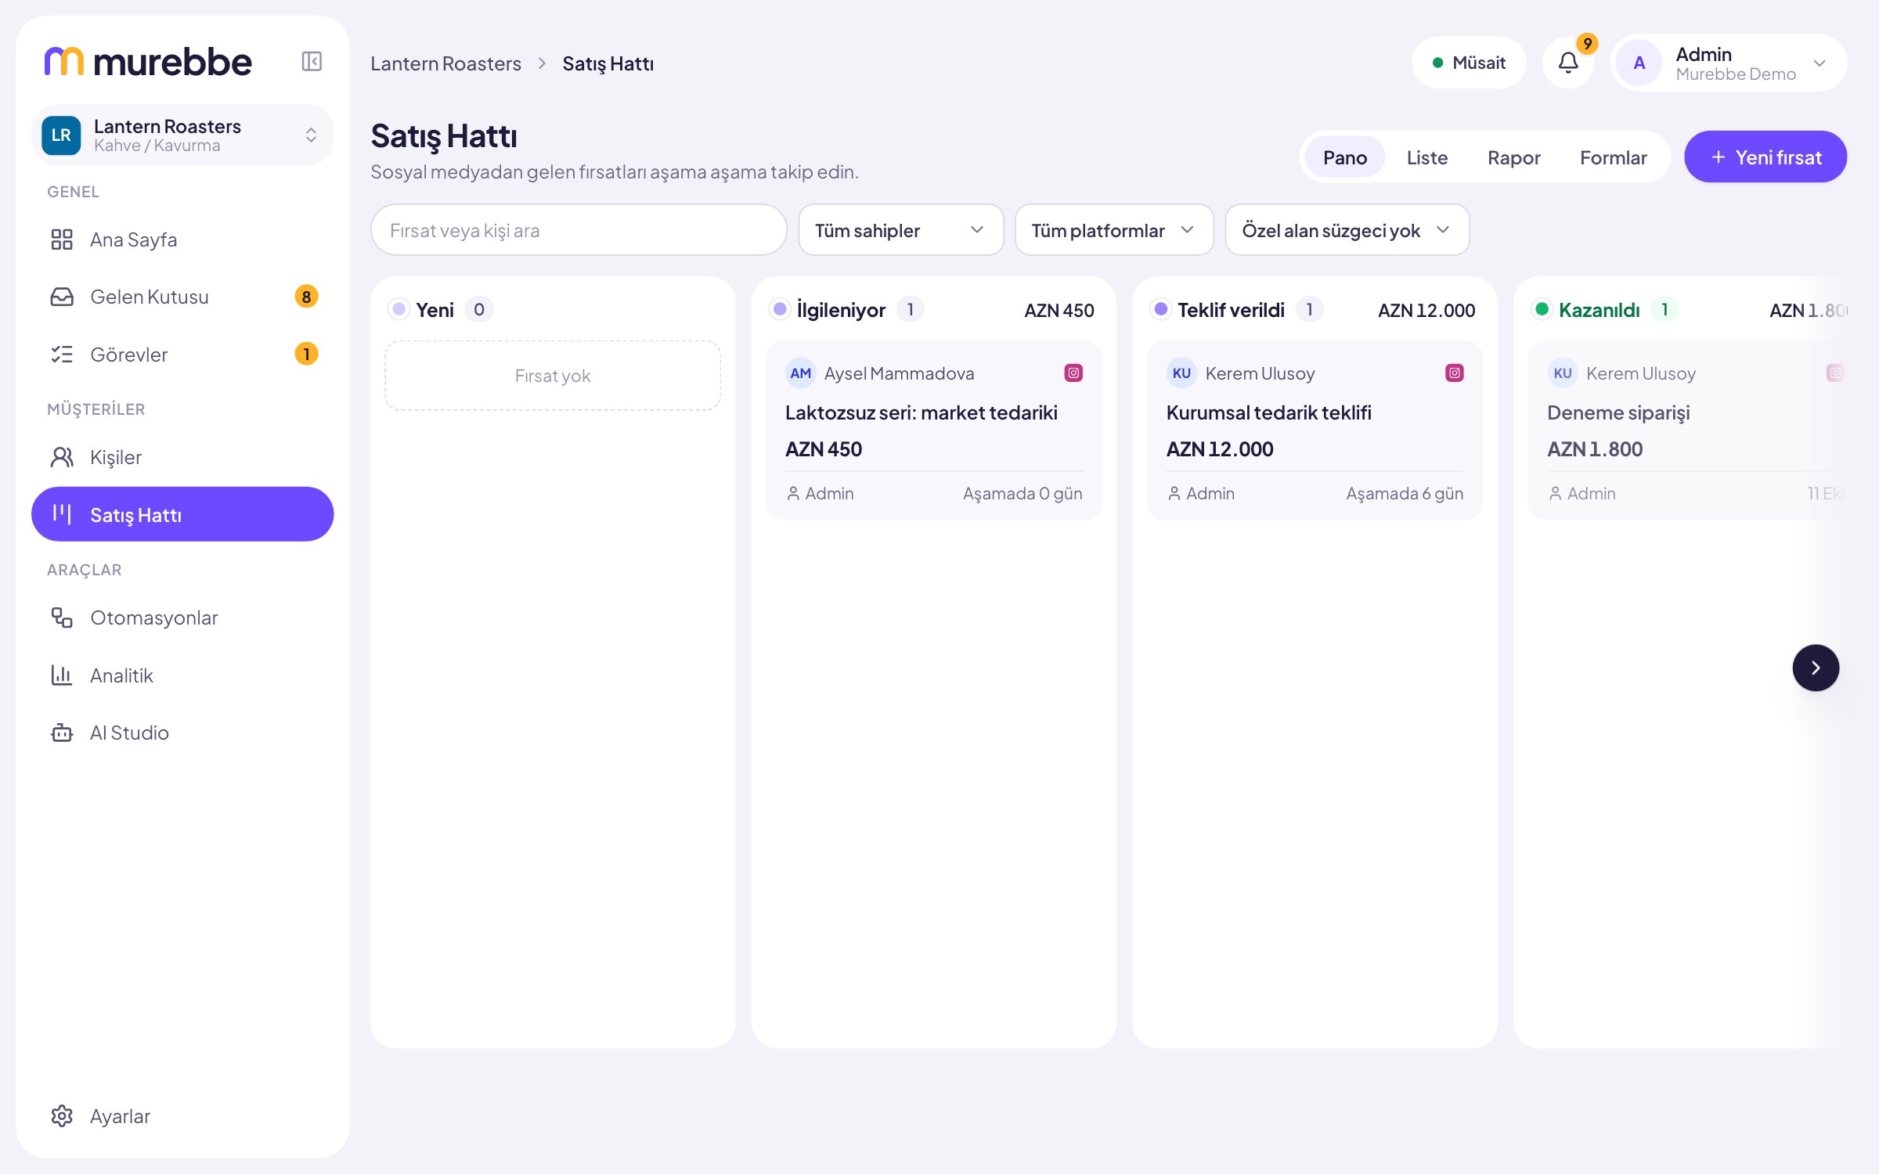Open Ayarlar settings
The image size is (1879, 1174).
tap(182, 1116)
